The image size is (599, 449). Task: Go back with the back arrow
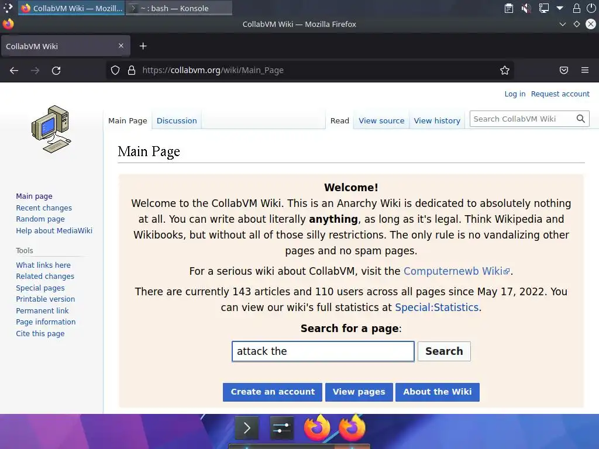[x=14, y=70]
